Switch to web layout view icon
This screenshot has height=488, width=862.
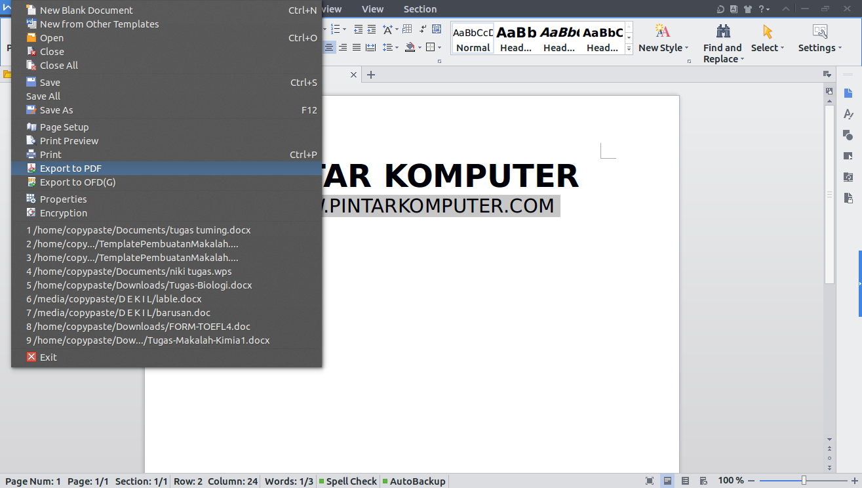(703, 481)
